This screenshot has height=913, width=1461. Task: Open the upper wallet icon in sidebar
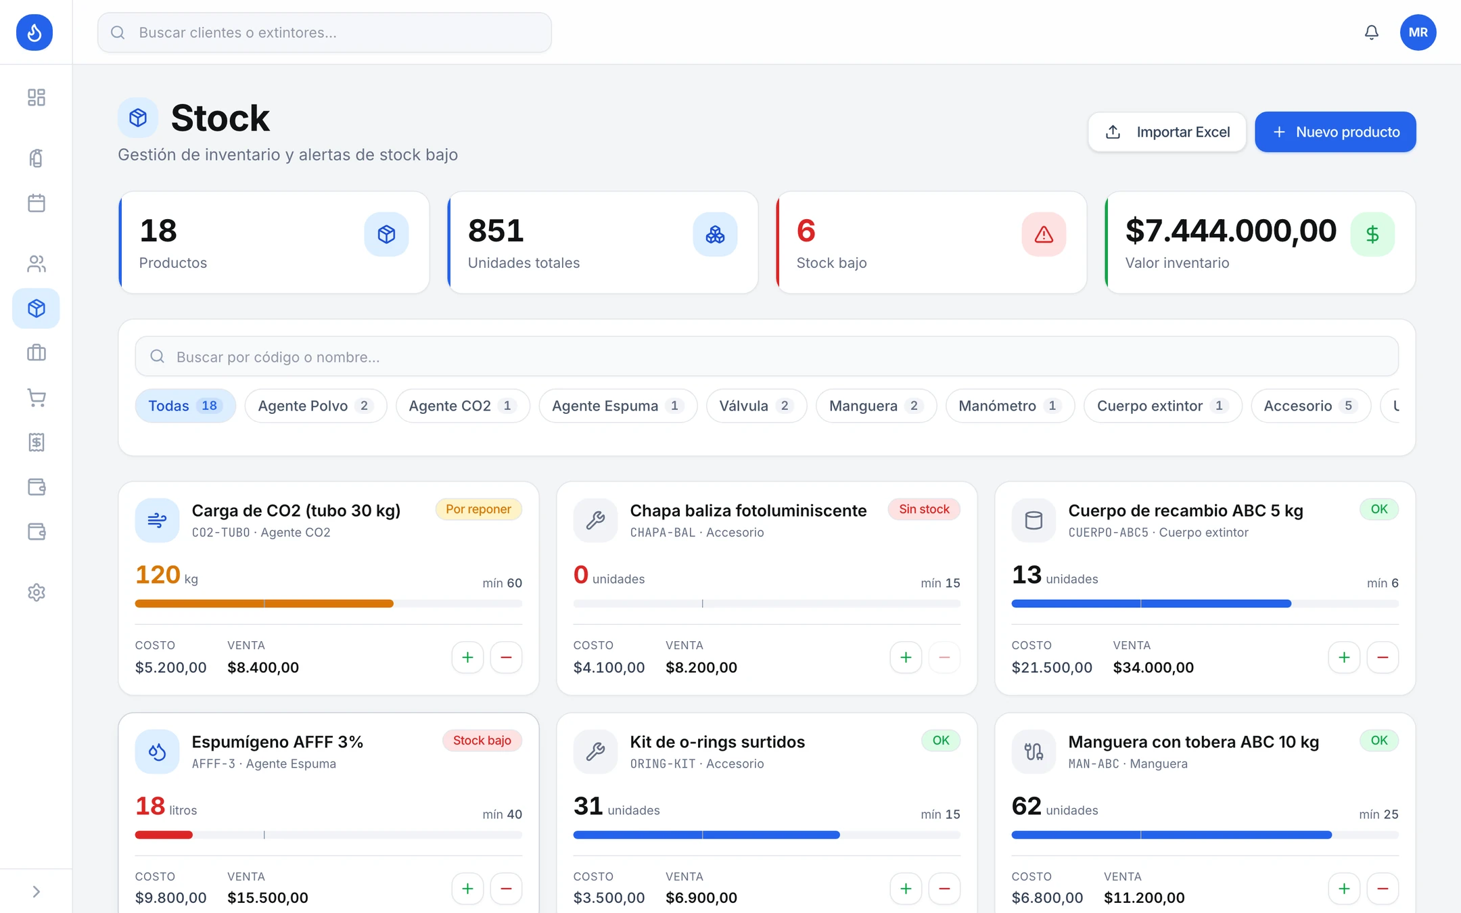(x=37, y=487)
